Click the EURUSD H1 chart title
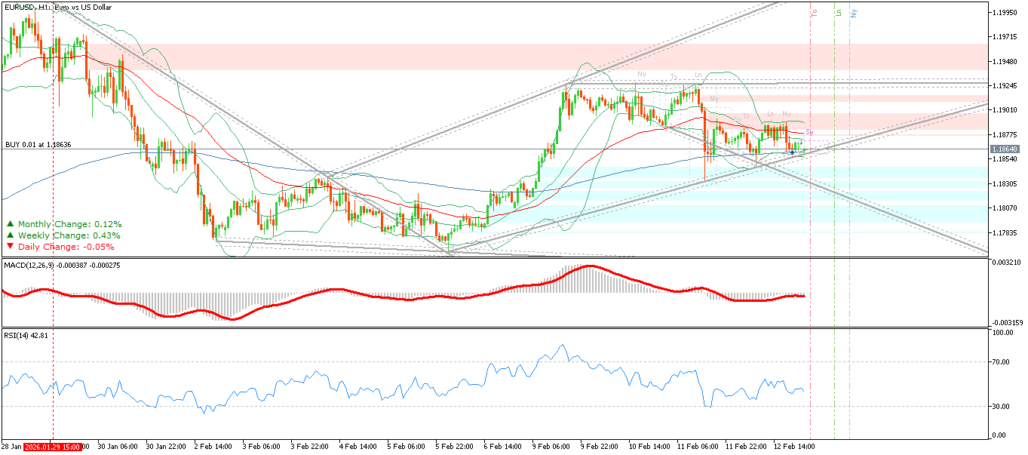 (x=57, y=6)
